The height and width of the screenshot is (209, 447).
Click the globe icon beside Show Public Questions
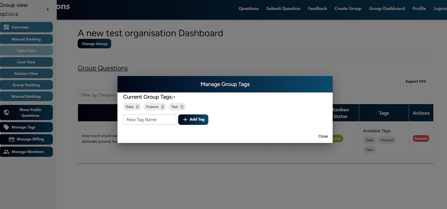click(x=6, y=112)
